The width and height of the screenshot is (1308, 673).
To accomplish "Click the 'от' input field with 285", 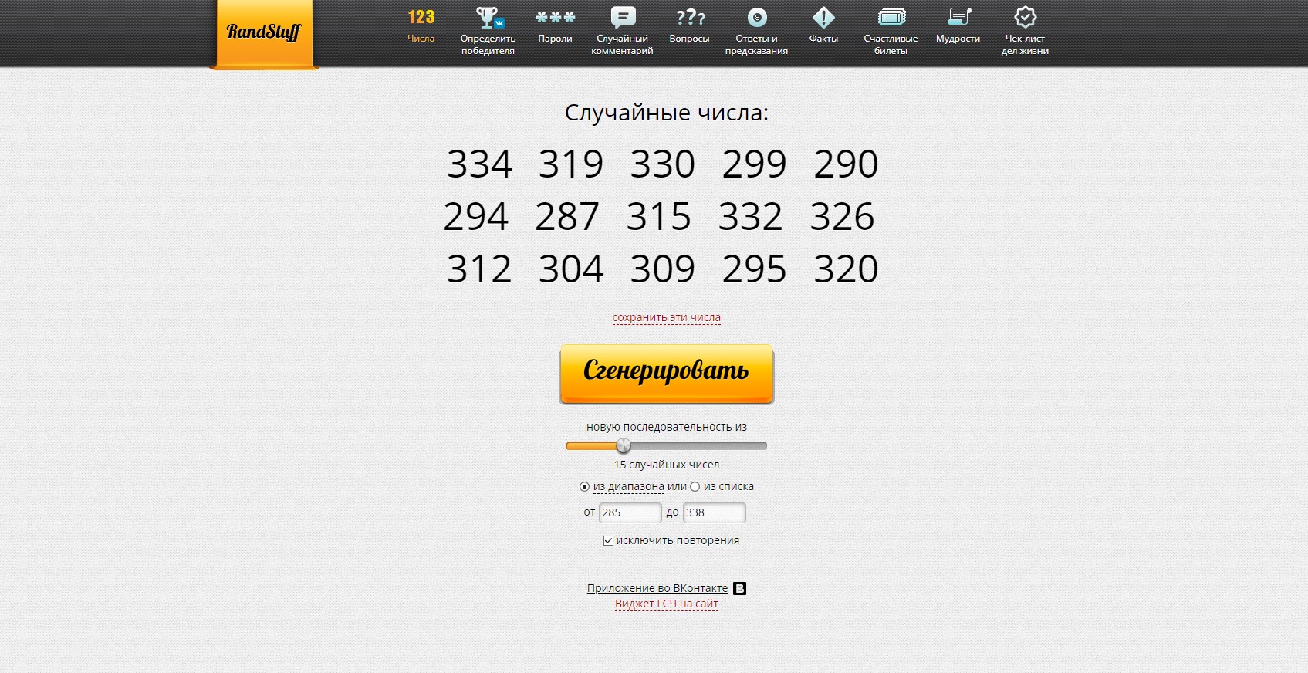I will pyautogui.click(x=630, y=512).
